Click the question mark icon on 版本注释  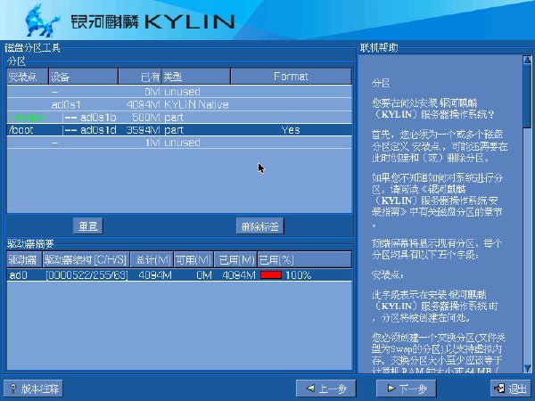click(13, 389)
